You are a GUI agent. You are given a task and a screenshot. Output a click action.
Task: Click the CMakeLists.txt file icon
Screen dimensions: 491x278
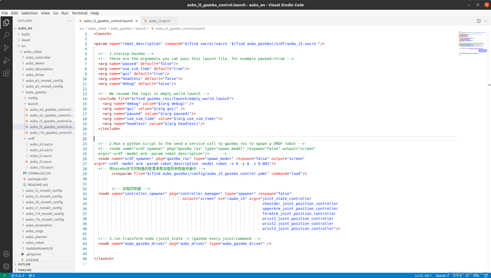[x=25, y=173]
